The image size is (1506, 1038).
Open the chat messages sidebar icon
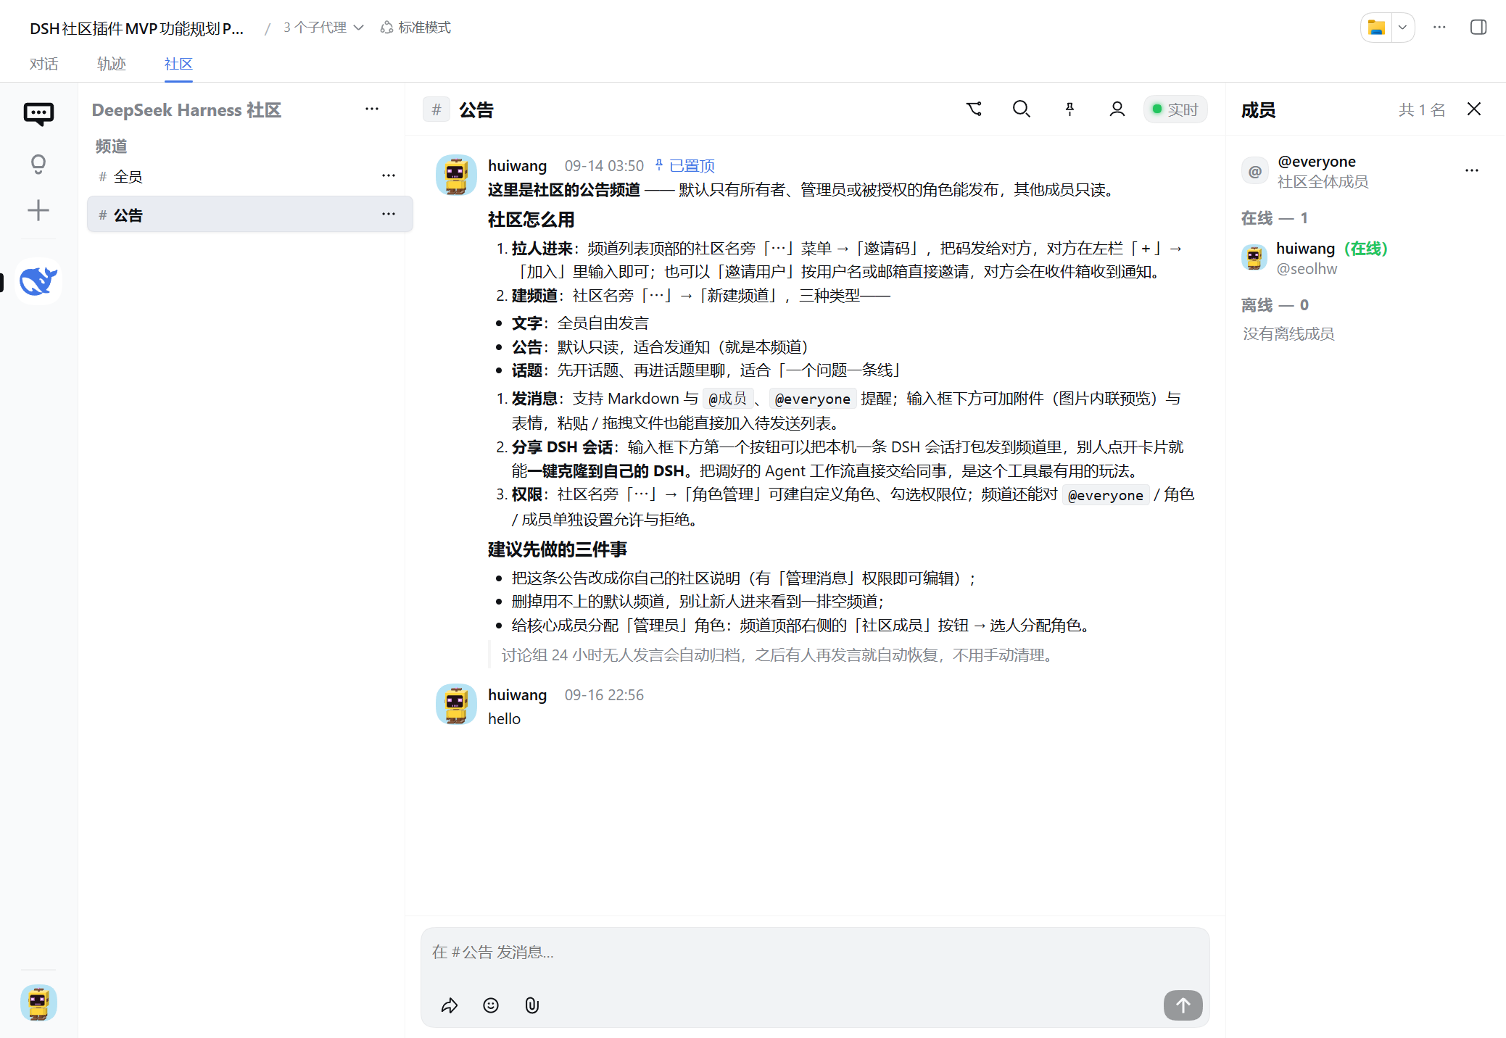(38, 114)
